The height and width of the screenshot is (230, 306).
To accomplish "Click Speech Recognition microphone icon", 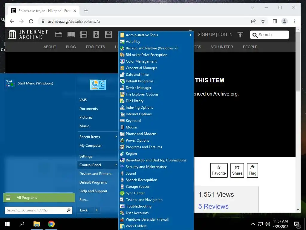I will [x=122, y=180].
